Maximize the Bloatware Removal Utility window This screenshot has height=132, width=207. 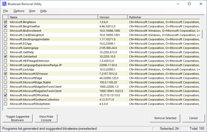189,4
